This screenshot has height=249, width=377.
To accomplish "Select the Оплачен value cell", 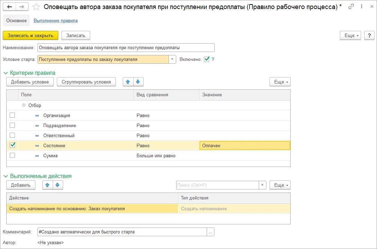I will coord(245,145).
